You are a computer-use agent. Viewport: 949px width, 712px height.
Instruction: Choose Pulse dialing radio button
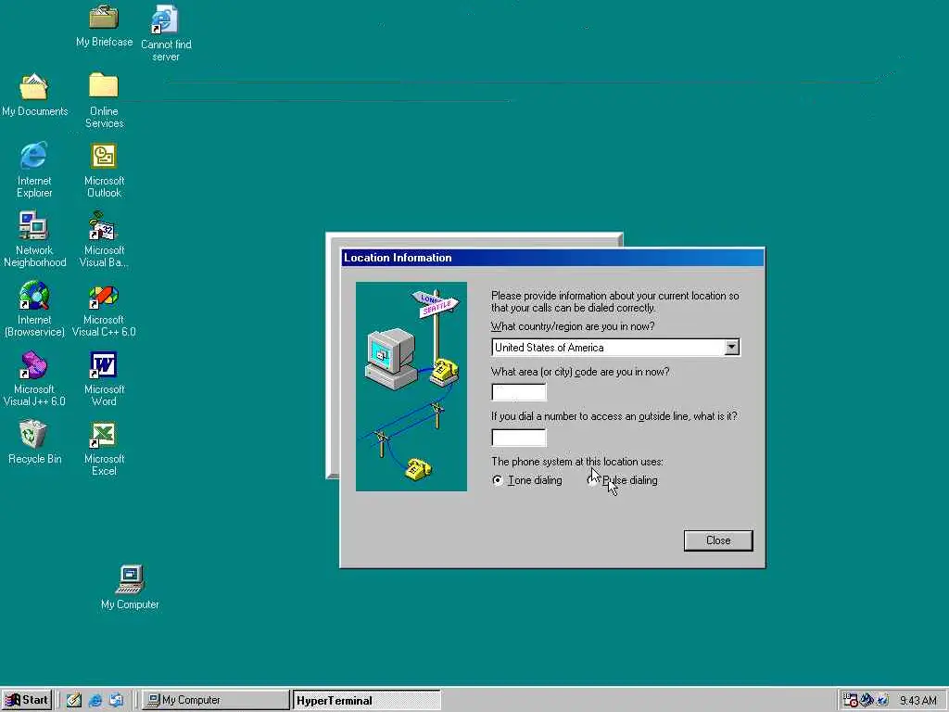[x=592, y=480]
